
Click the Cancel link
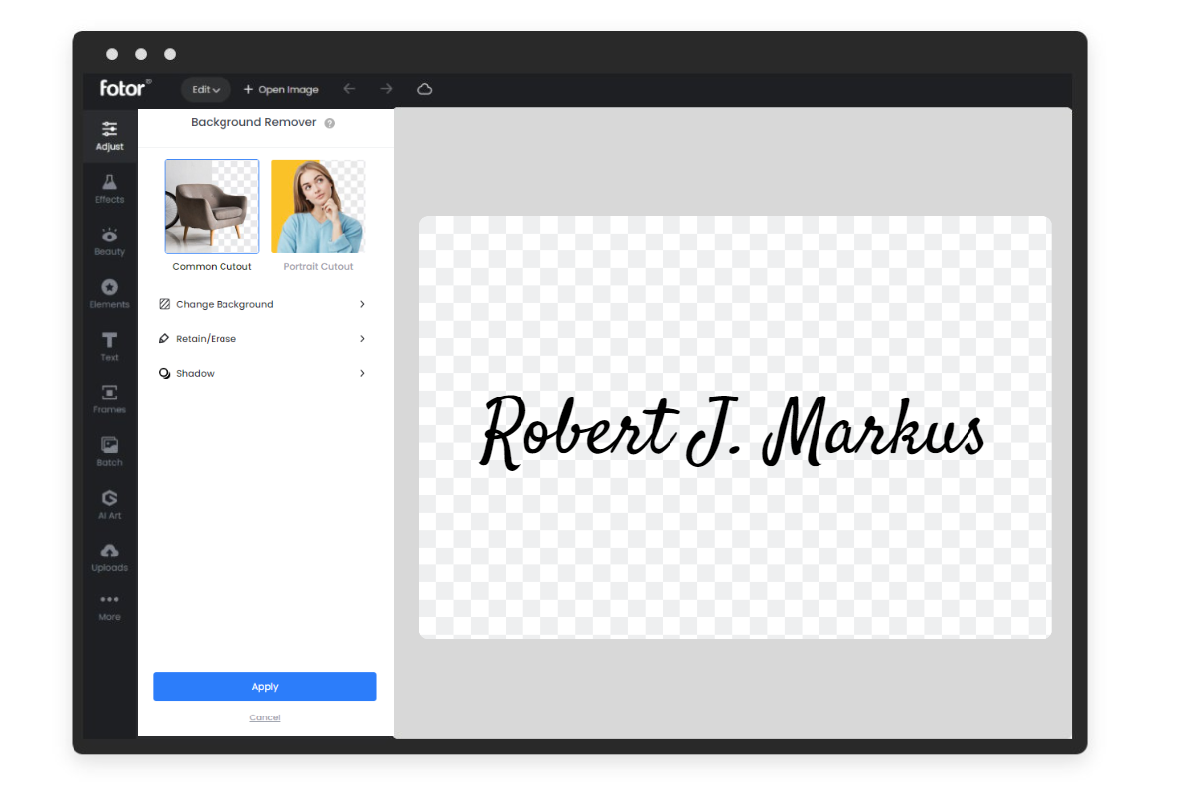point(265,717)
